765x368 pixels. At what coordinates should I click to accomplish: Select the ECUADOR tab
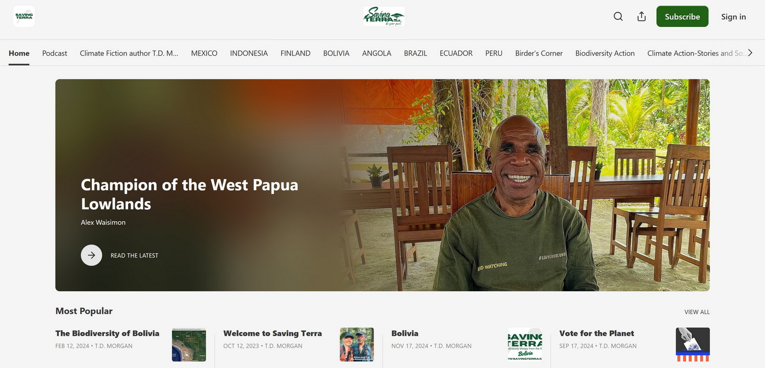pos(456,53)
